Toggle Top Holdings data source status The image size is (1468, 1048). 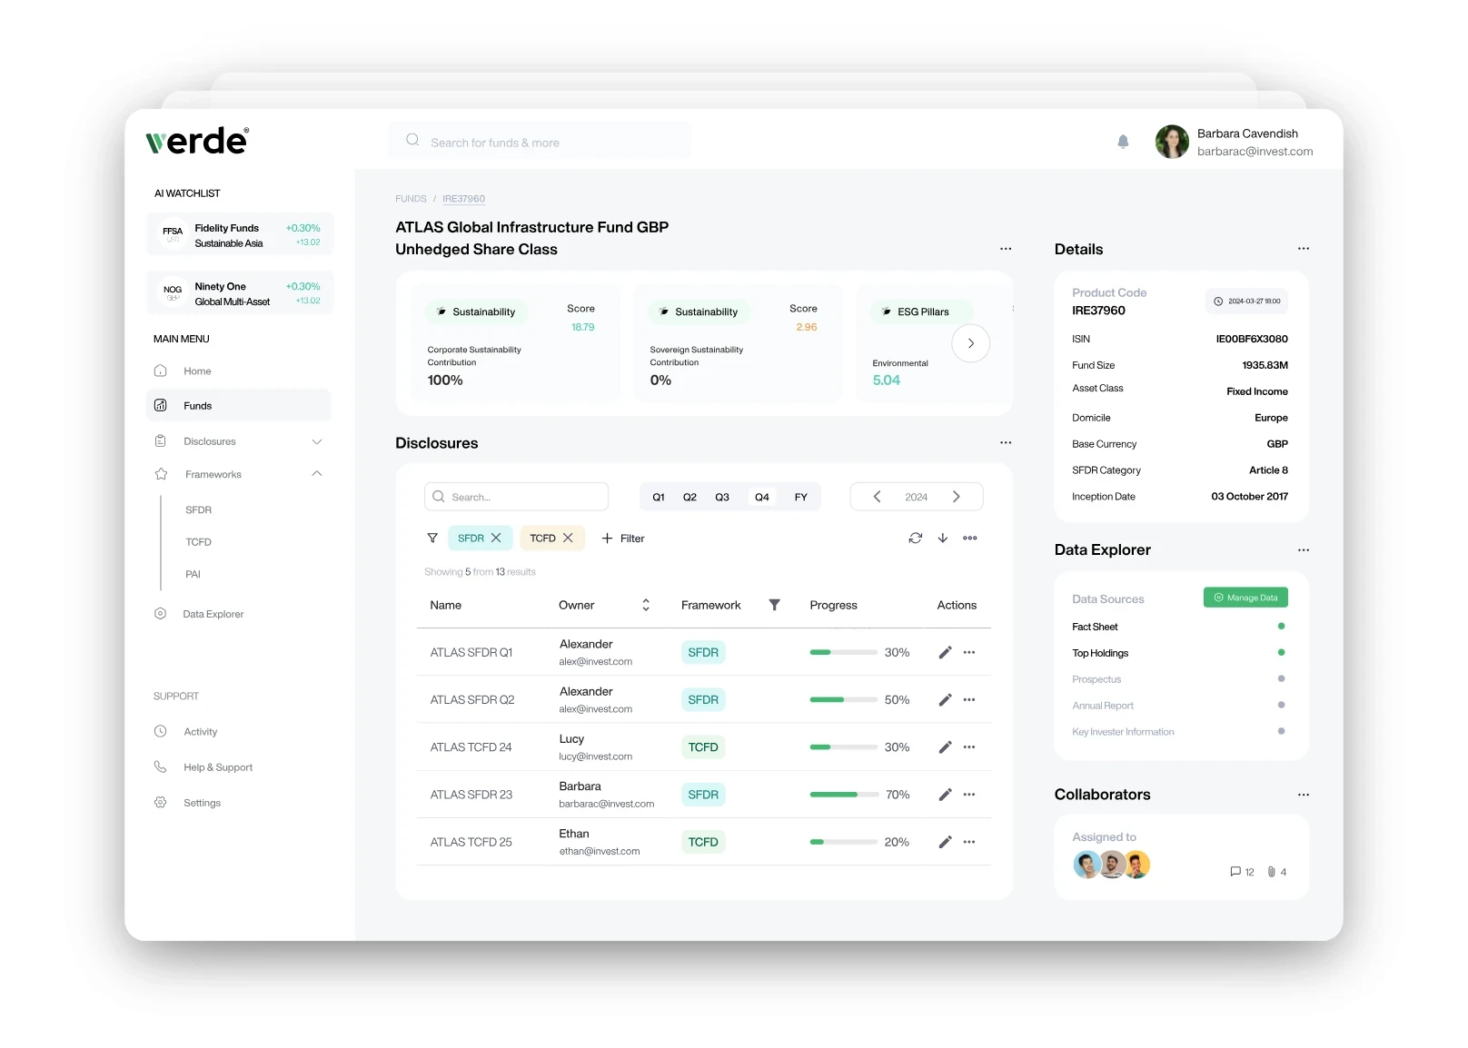[x=1282, y=653]
